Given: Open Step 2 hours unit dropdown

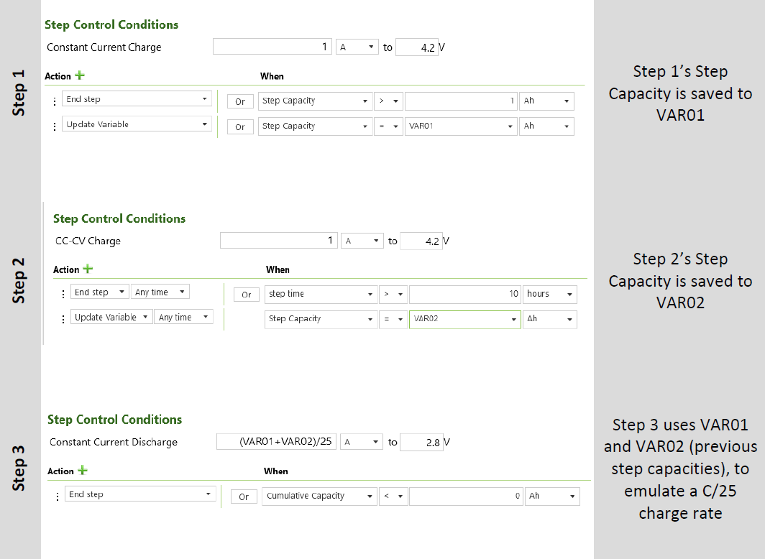Looking at the screenshot, I should coord(550,294).
